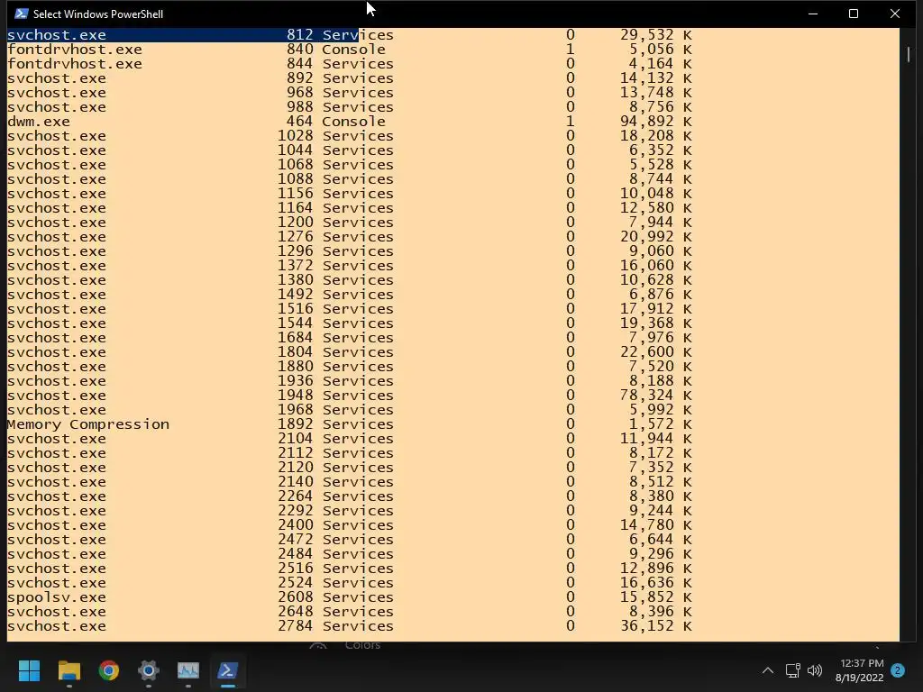Click memory value 29,532 K
This screenshot has height=692, width=923.
click(x=656, y=35)
